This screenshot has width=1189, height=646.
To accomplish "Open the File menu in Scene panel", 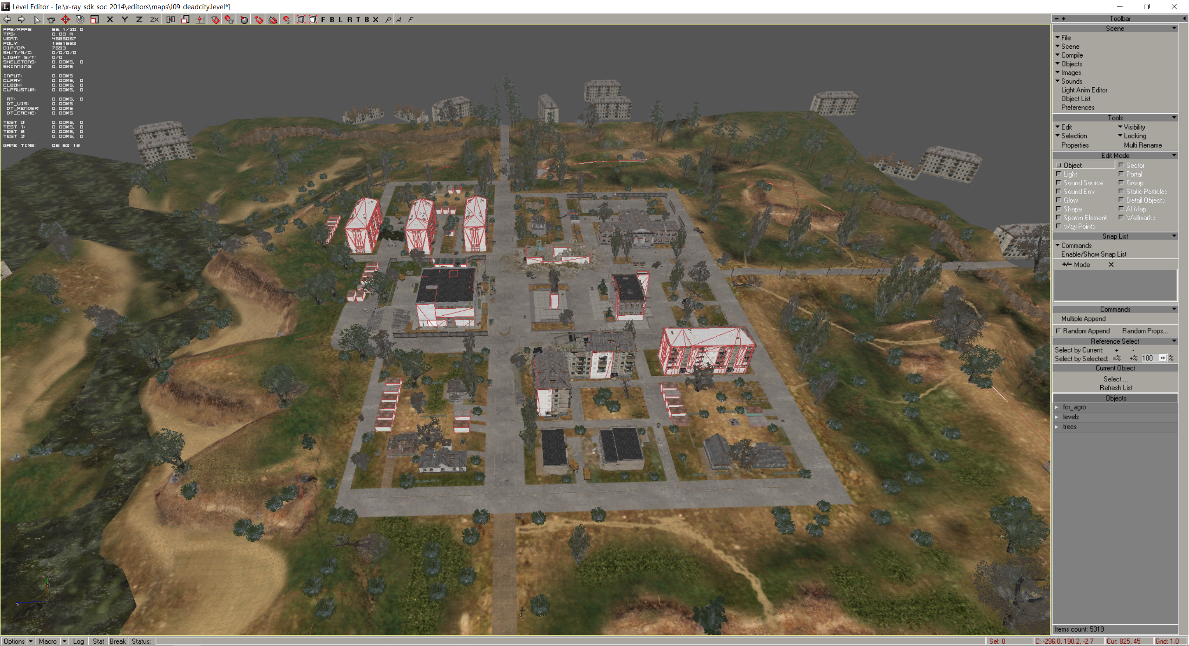I will click(x=1063, y=38).
